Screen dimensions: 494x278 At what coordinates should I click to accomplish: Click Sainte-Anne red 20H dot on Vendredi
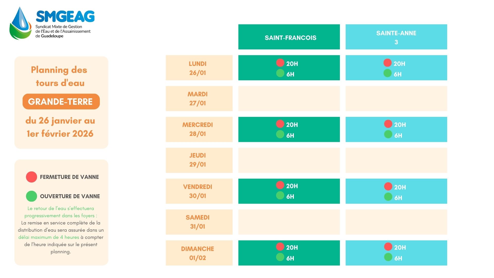click(388, 186)
